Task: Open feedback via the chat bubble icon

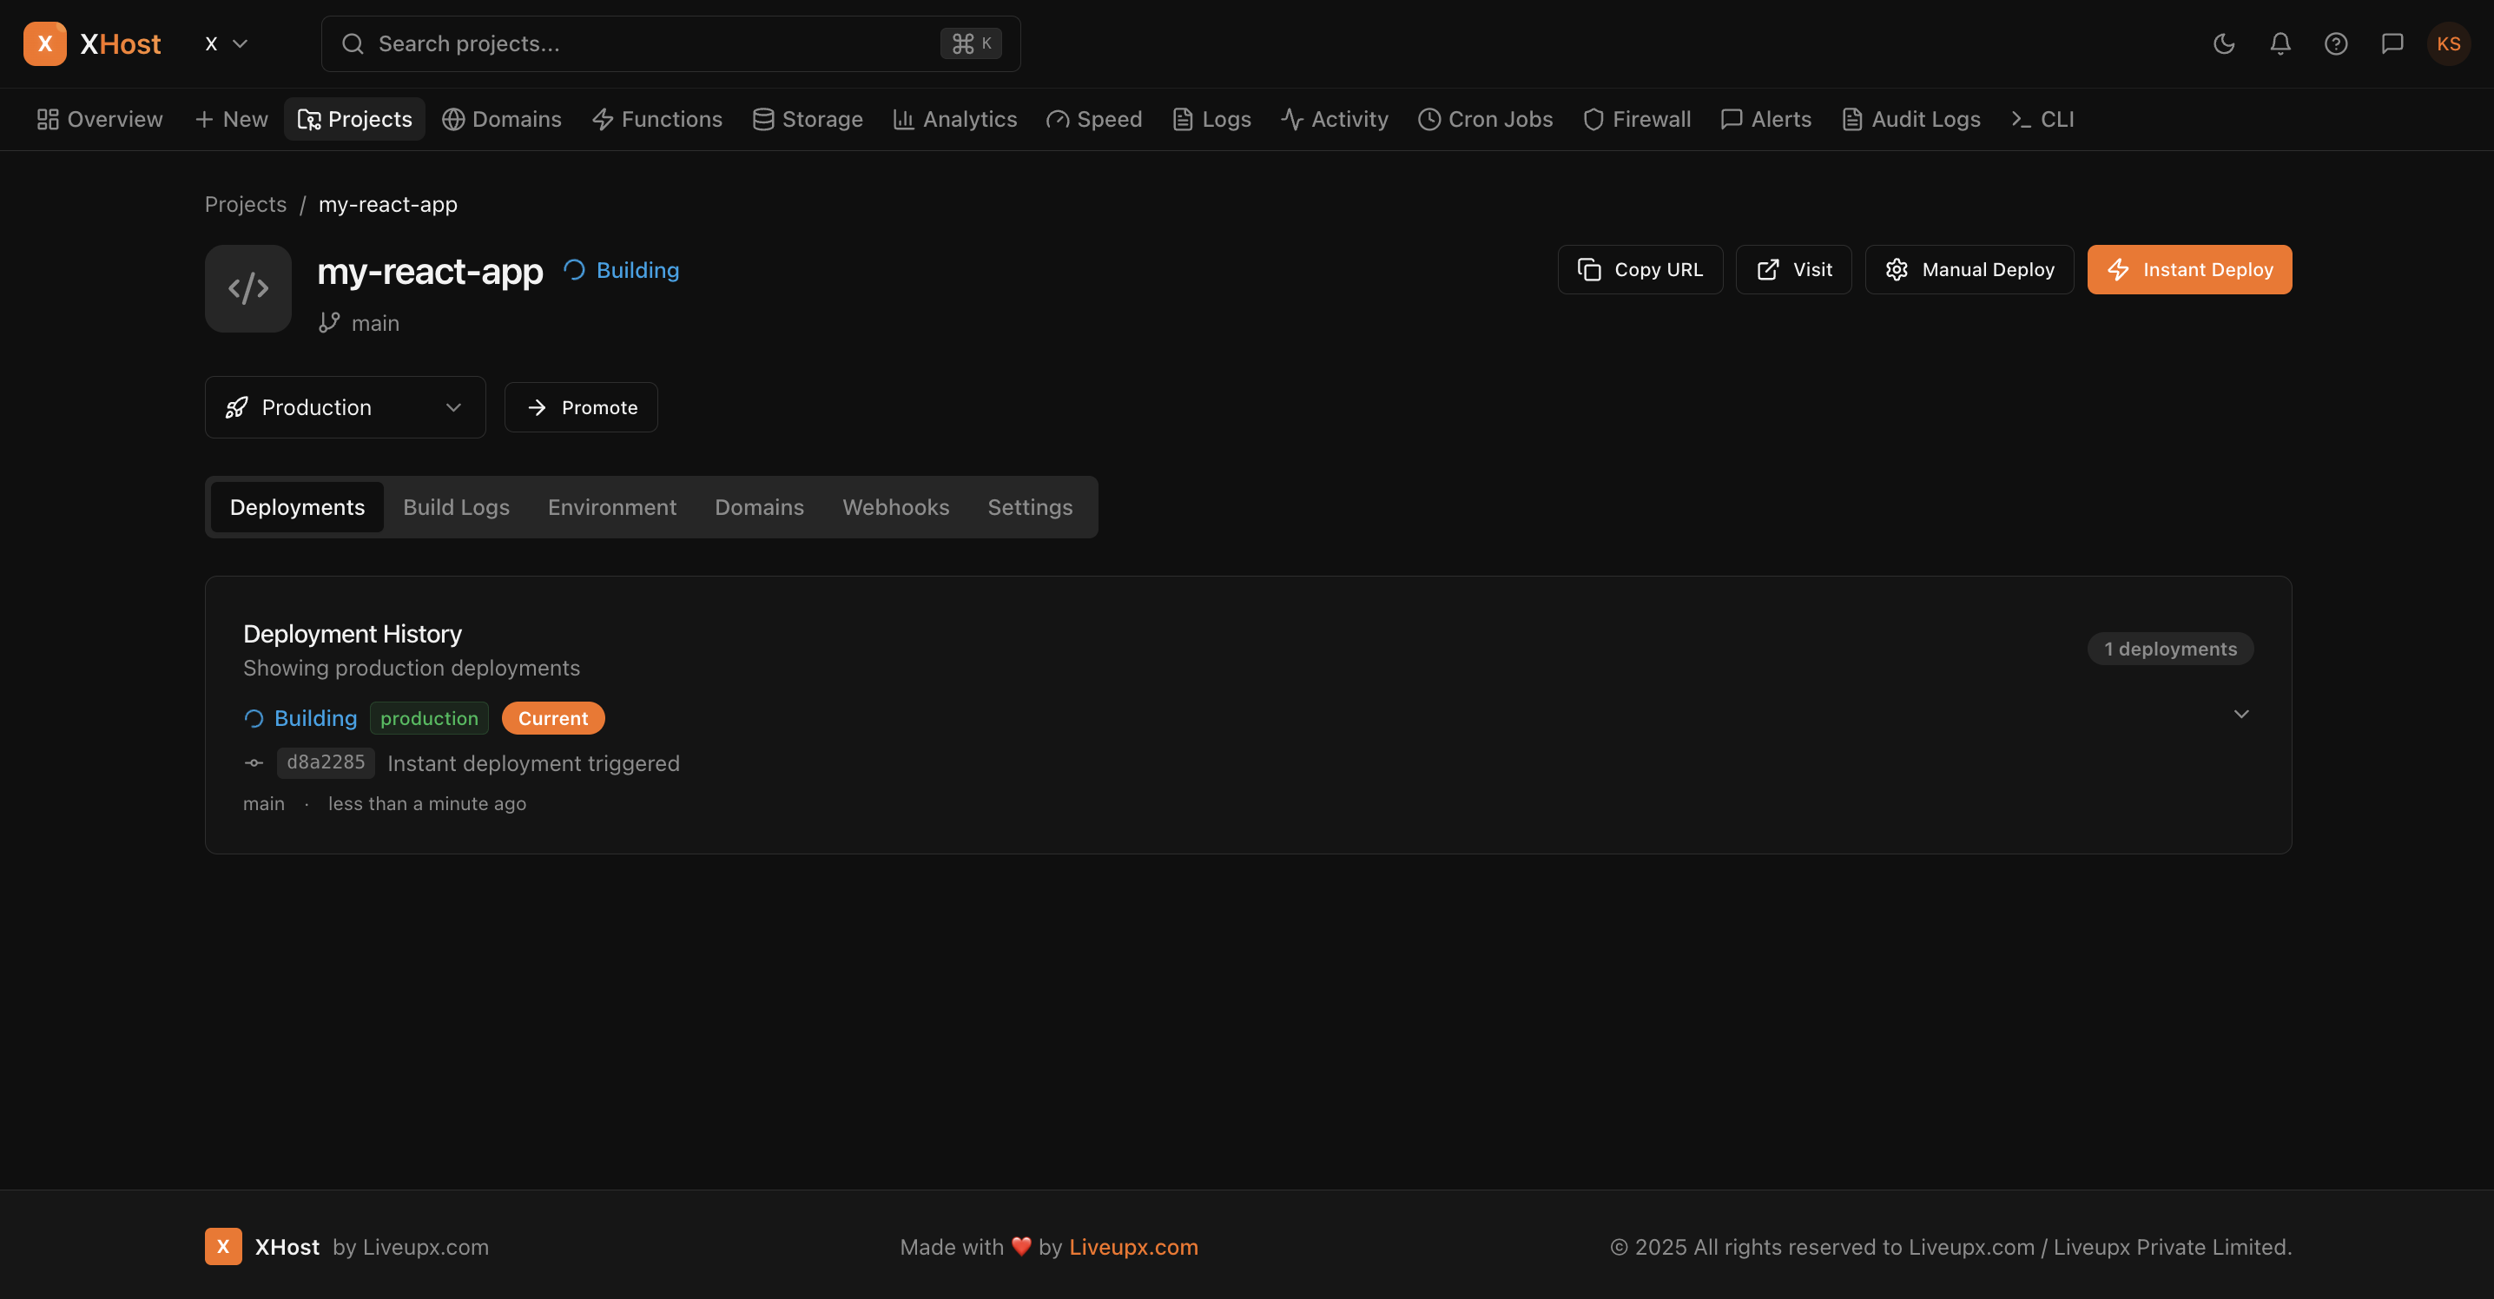Action: coord(2392,43)
